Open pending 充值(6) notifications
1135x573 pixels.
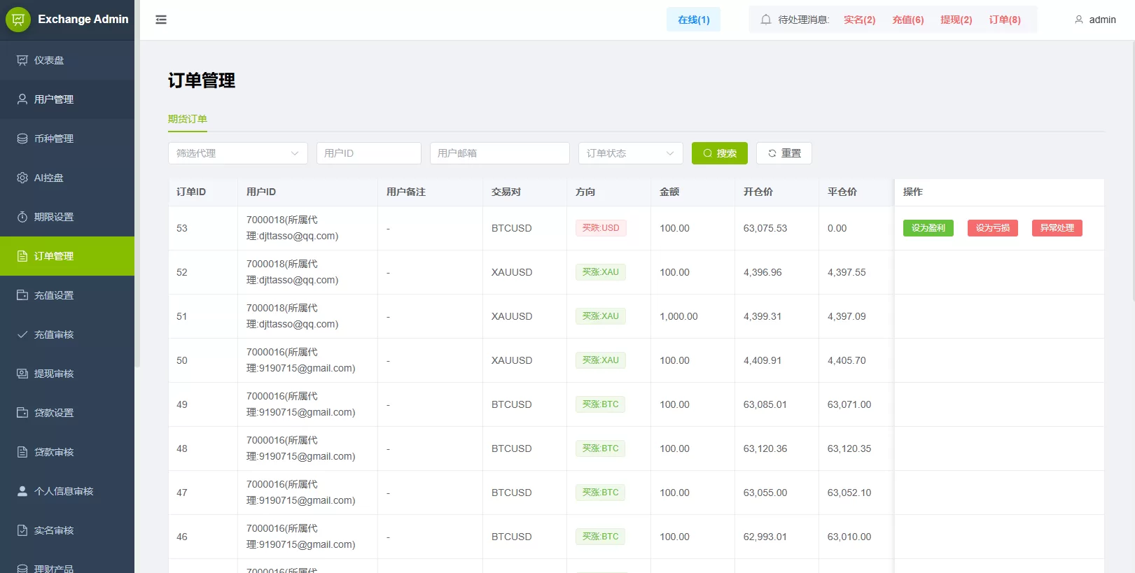[908, 20]
